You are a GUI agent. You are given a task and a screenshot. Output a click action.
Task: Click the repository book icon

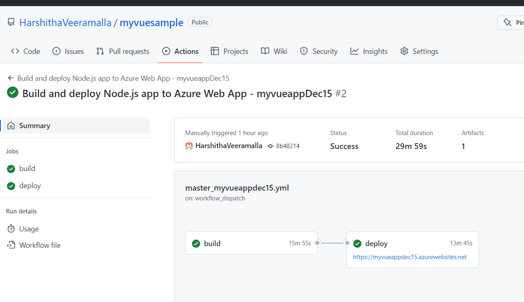11,22
